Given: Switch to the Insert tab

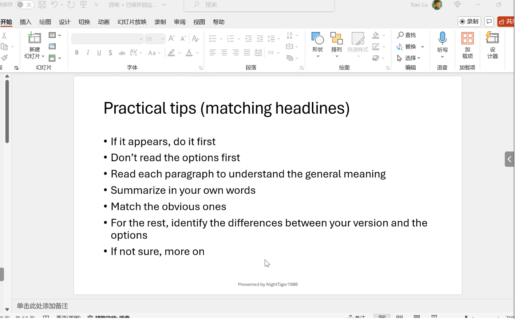Looking at the screenshot, I should pos(25,22).
